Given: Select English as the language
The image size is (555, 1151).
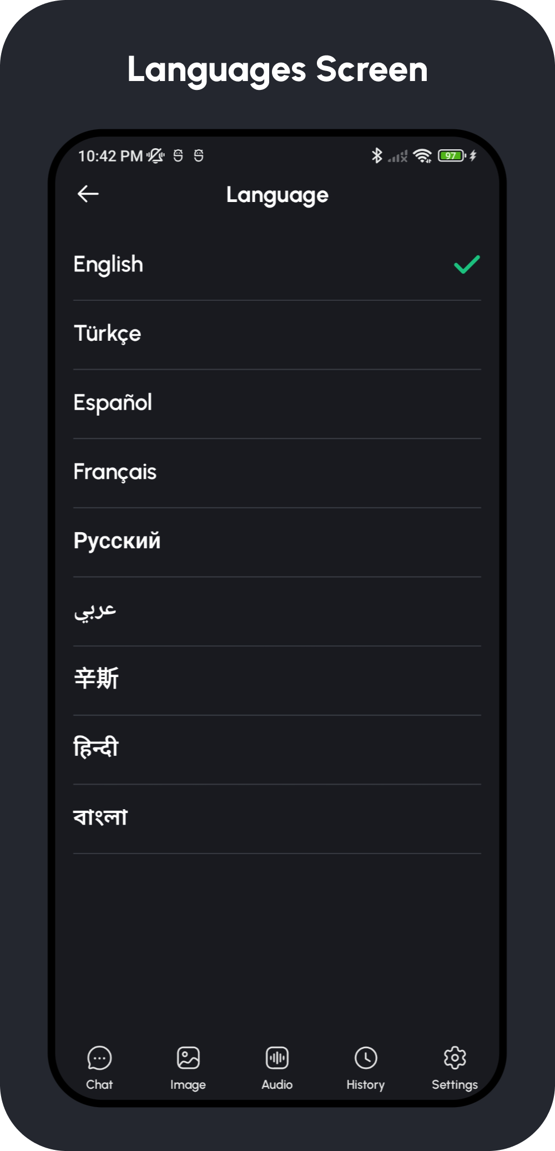Looking at the screenshot, I should (109, 265).
